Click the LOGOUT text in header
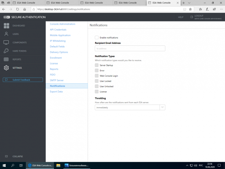This screenshot has width=225, height=169. (199, 16)
